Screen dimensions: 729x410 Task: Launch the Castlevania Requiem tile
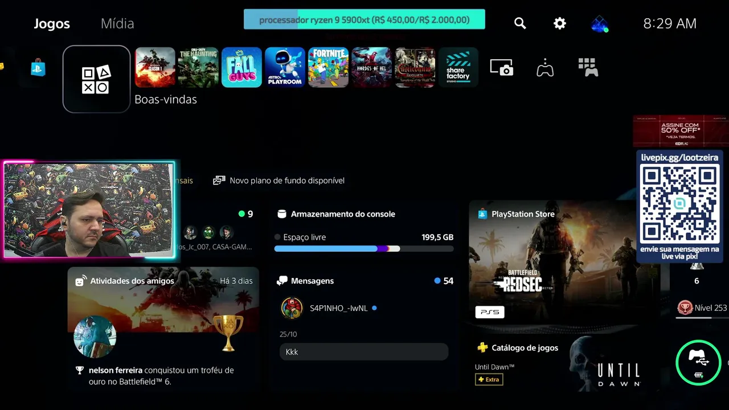415,67
